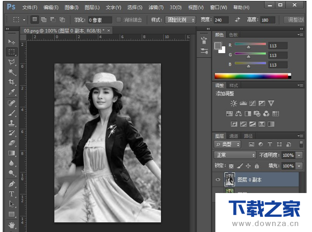The image size is (312, 232).
Task: Add an Exposure adjustment
Action: 262,103
